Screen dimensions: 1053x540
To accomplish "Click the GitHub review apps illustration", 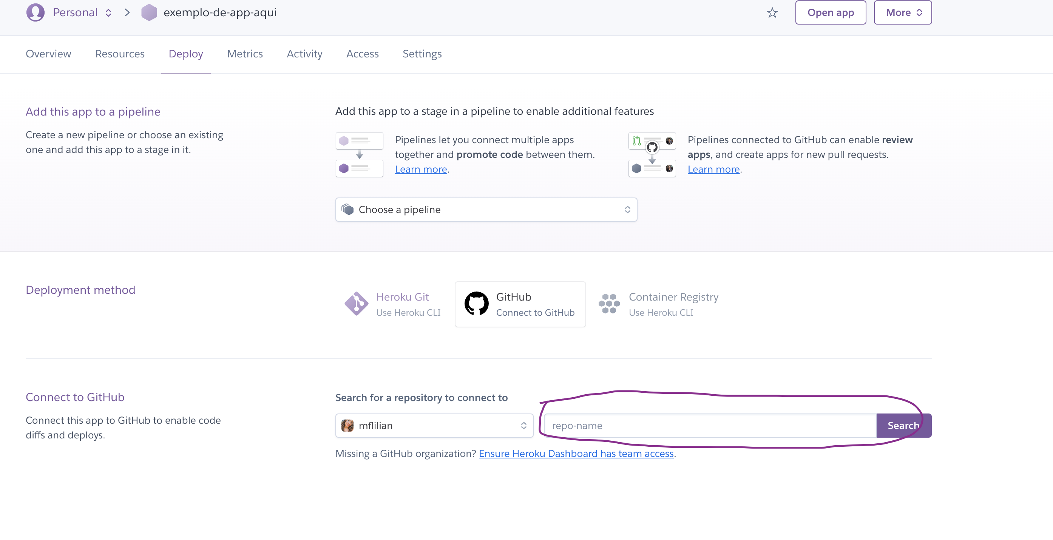I will click(x=652, y=154).
